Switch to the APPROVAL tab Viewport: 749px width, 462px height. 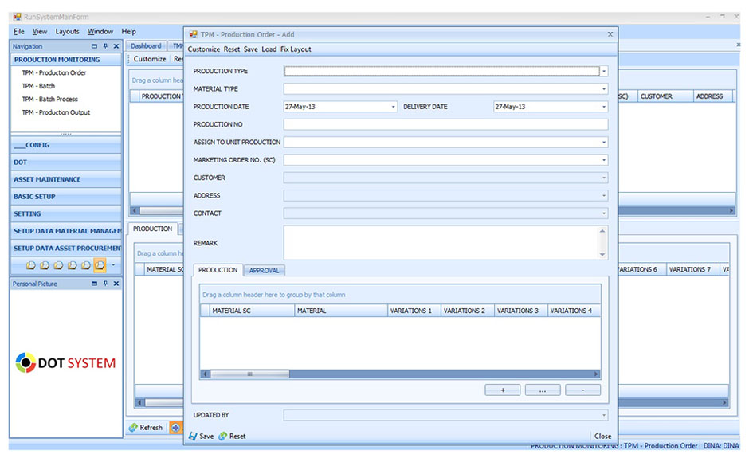pyautogui.click(x=264, y=271)
